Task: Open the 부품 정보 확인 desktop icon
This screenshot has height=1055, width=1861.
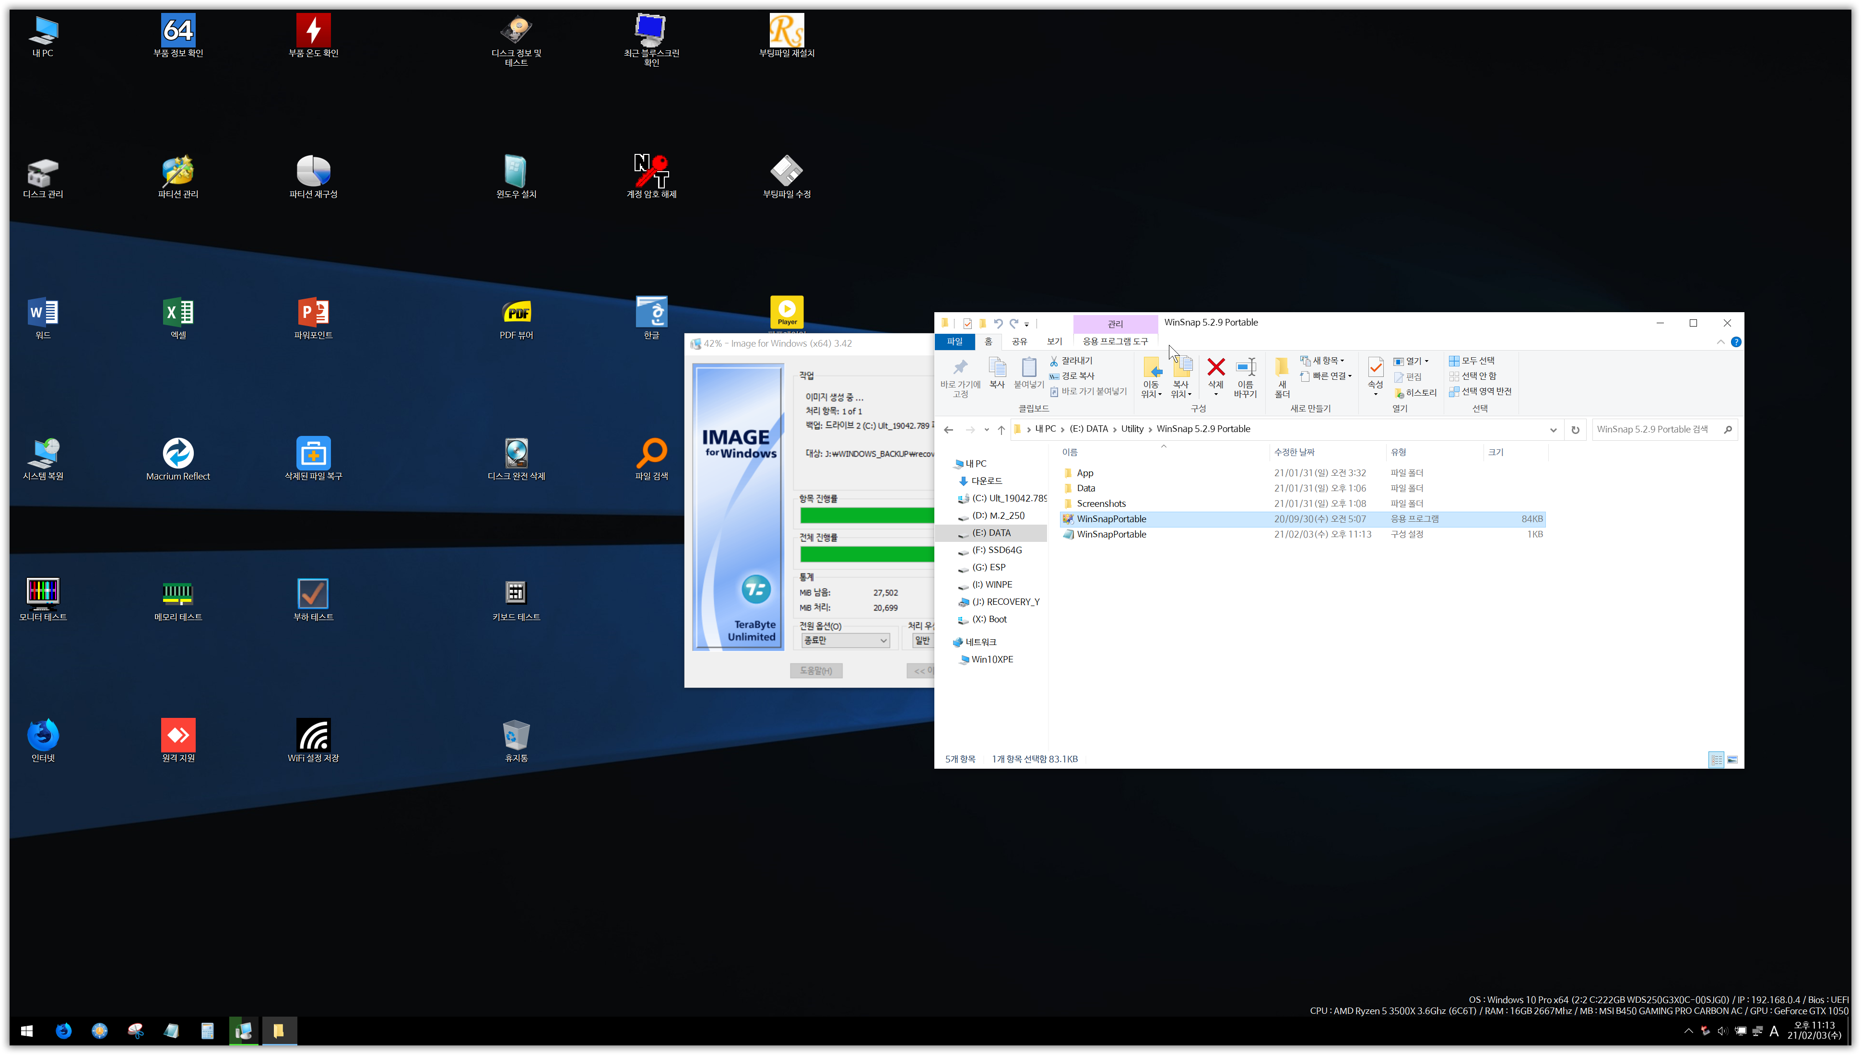Action: coord(177,35)
